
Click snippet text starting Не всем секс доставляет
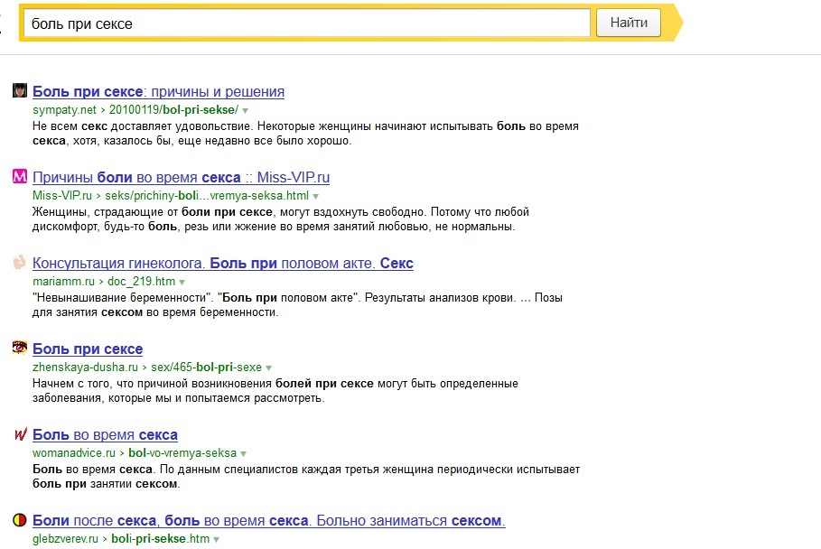coord(306,134)
